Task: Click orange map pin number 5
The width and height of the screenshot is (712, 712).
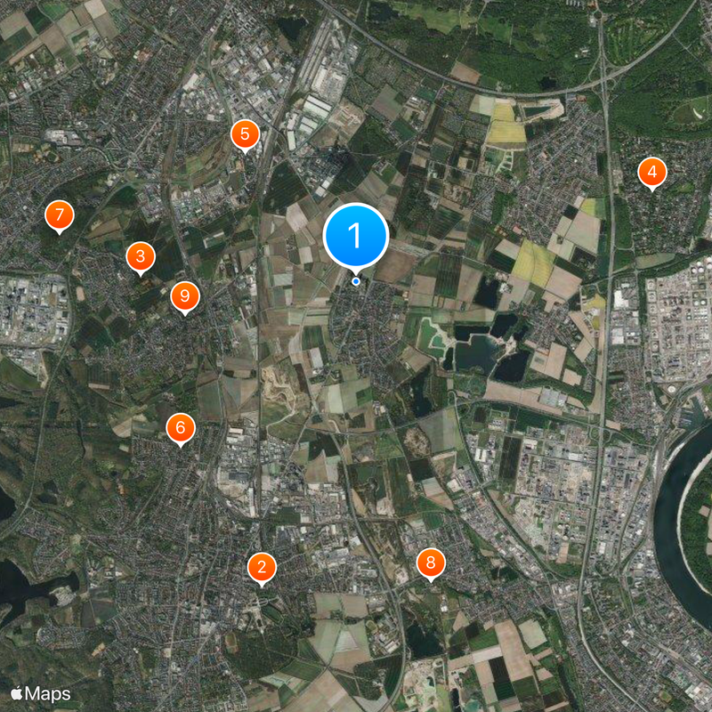Action: (246, 135)
